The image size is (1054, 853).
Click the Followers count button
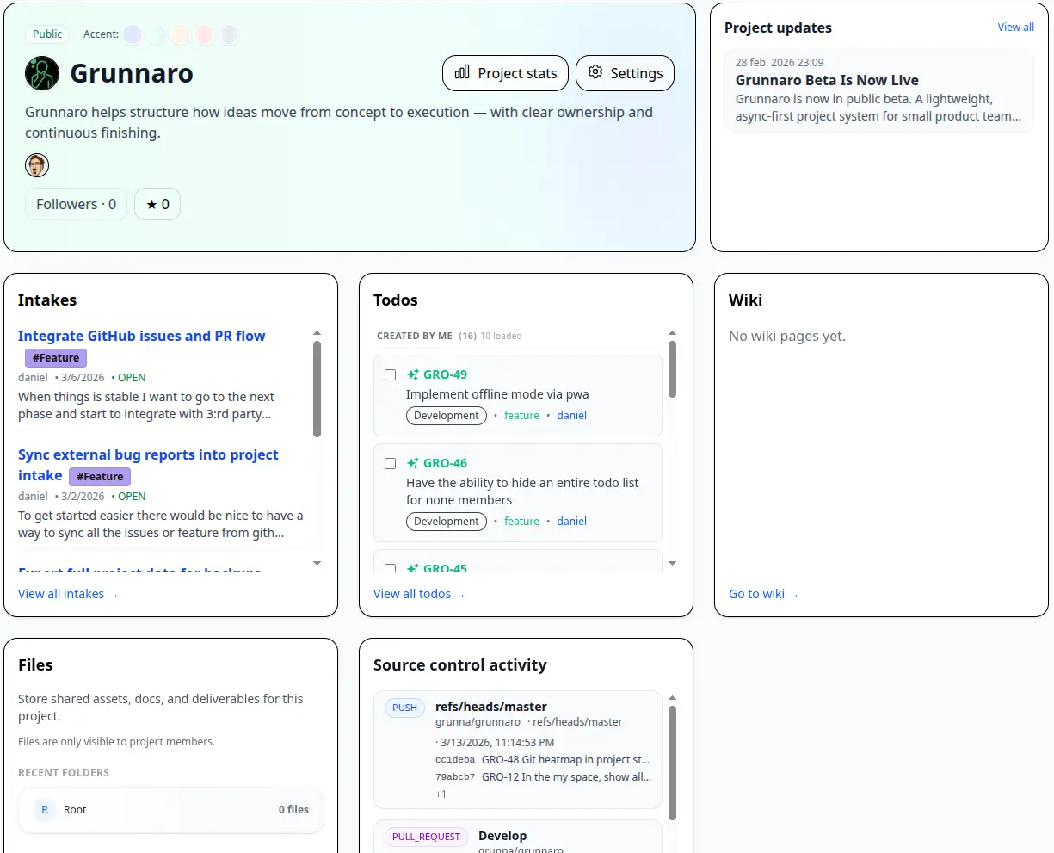(x=76, y=204)
